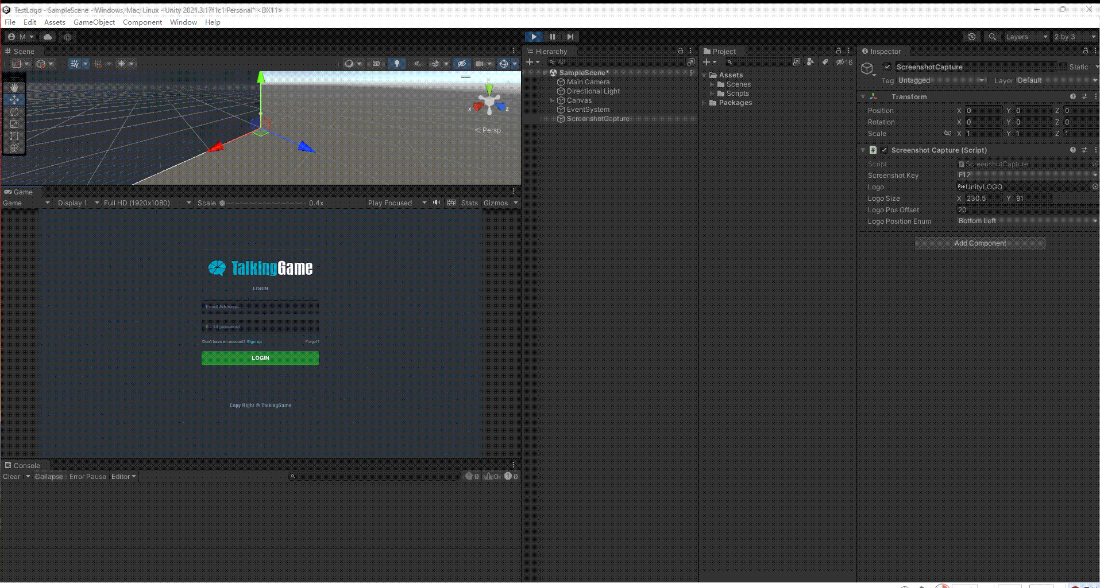Viewport: 1100px width, 588px height.
Task: Click Clear in the Console panel
Action: tap(12, 476)
